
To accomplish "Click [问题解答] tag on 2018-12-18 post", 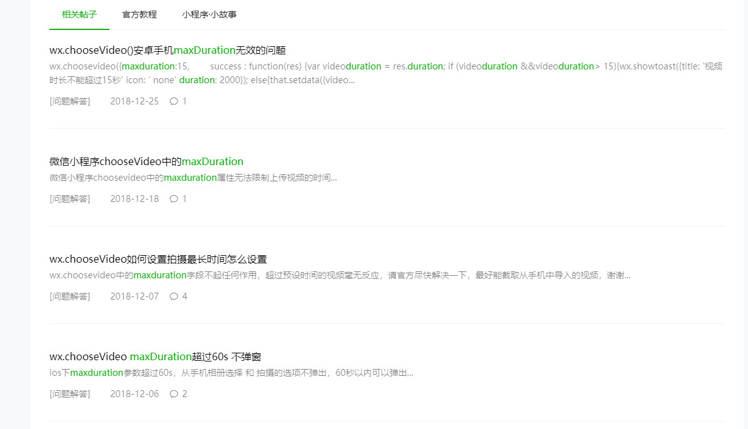I will click(x=69, y=198).
